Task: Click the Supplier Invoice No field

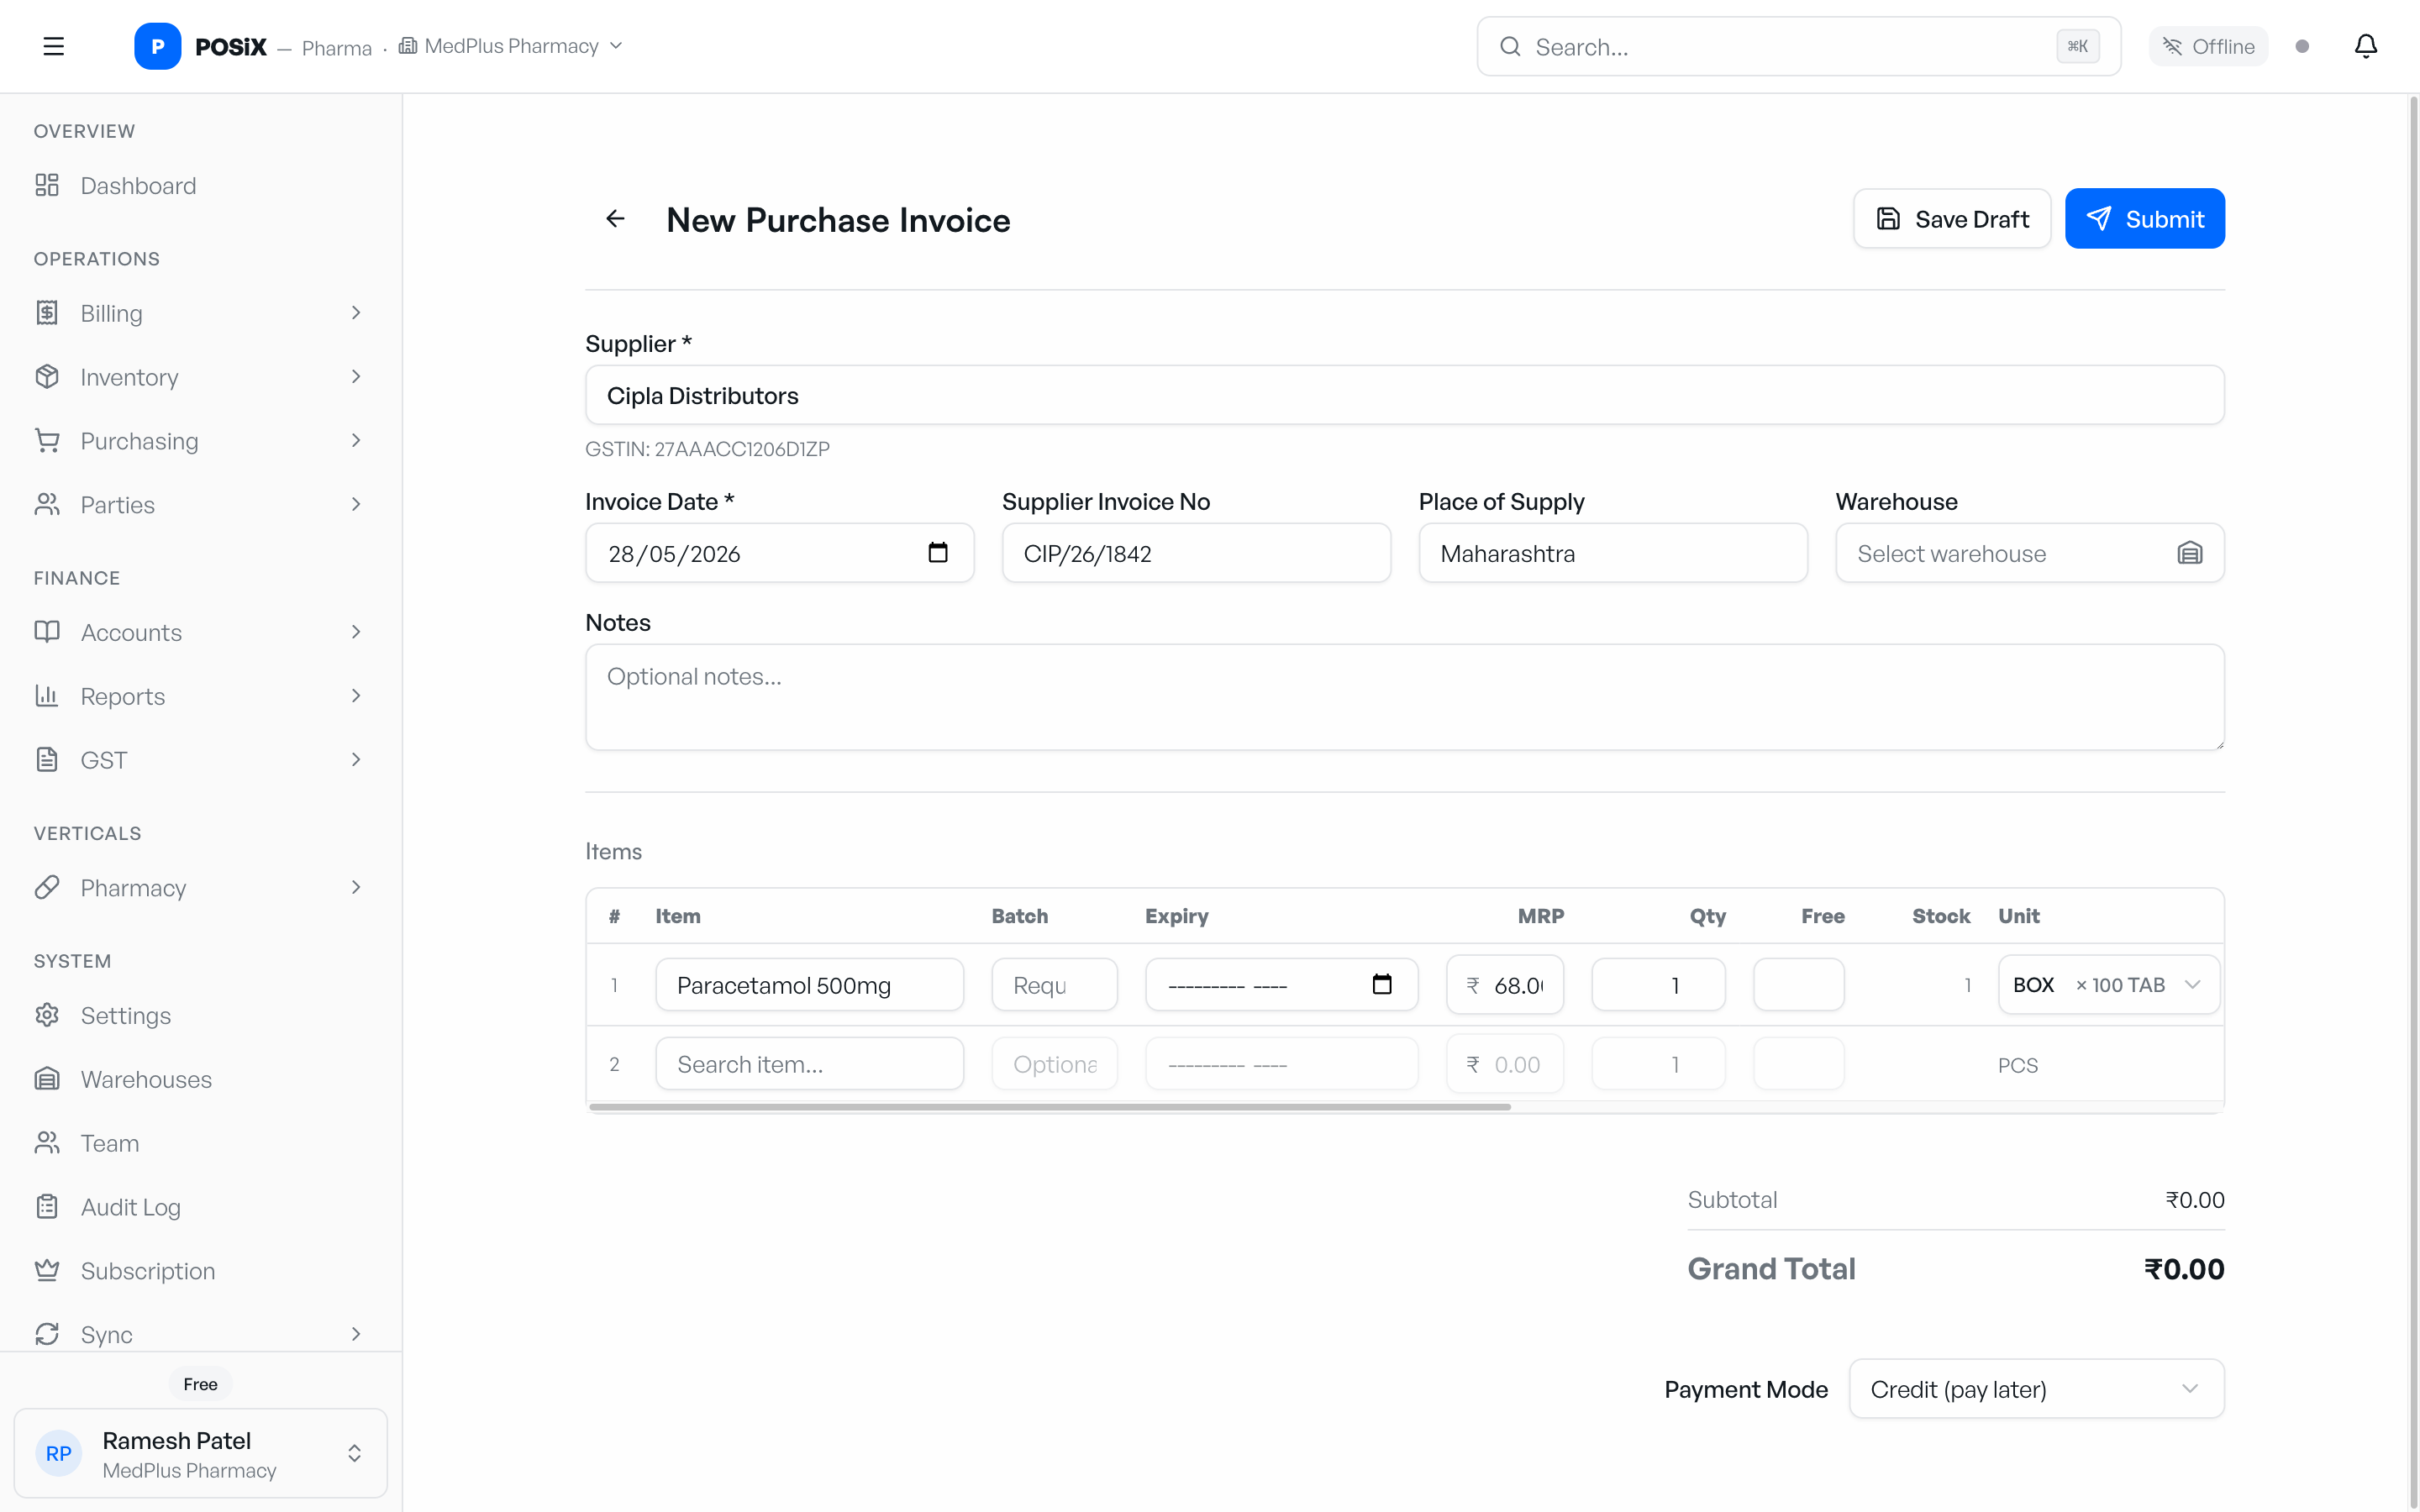Action: point(1196,553)
